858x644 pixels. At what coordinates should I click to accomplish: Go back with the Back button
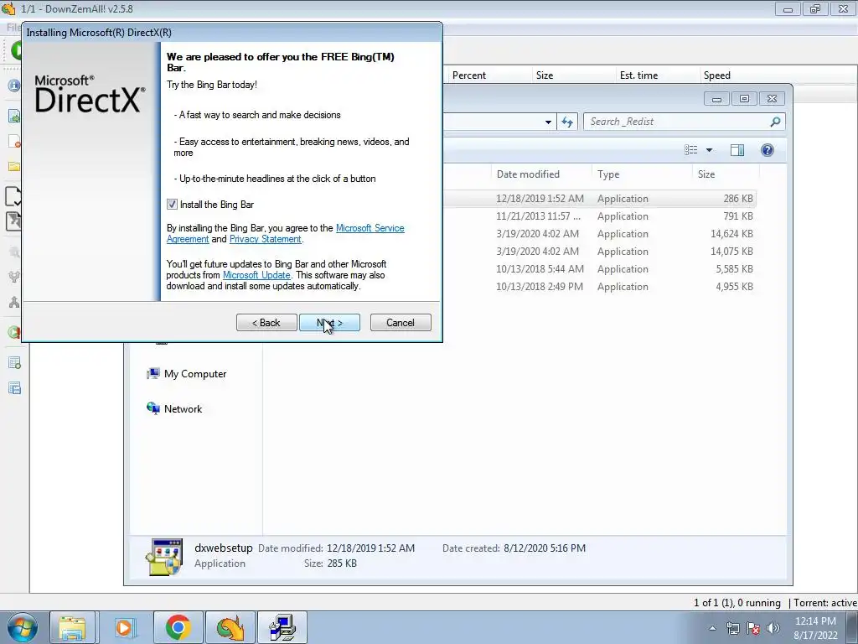coord(266,323)
